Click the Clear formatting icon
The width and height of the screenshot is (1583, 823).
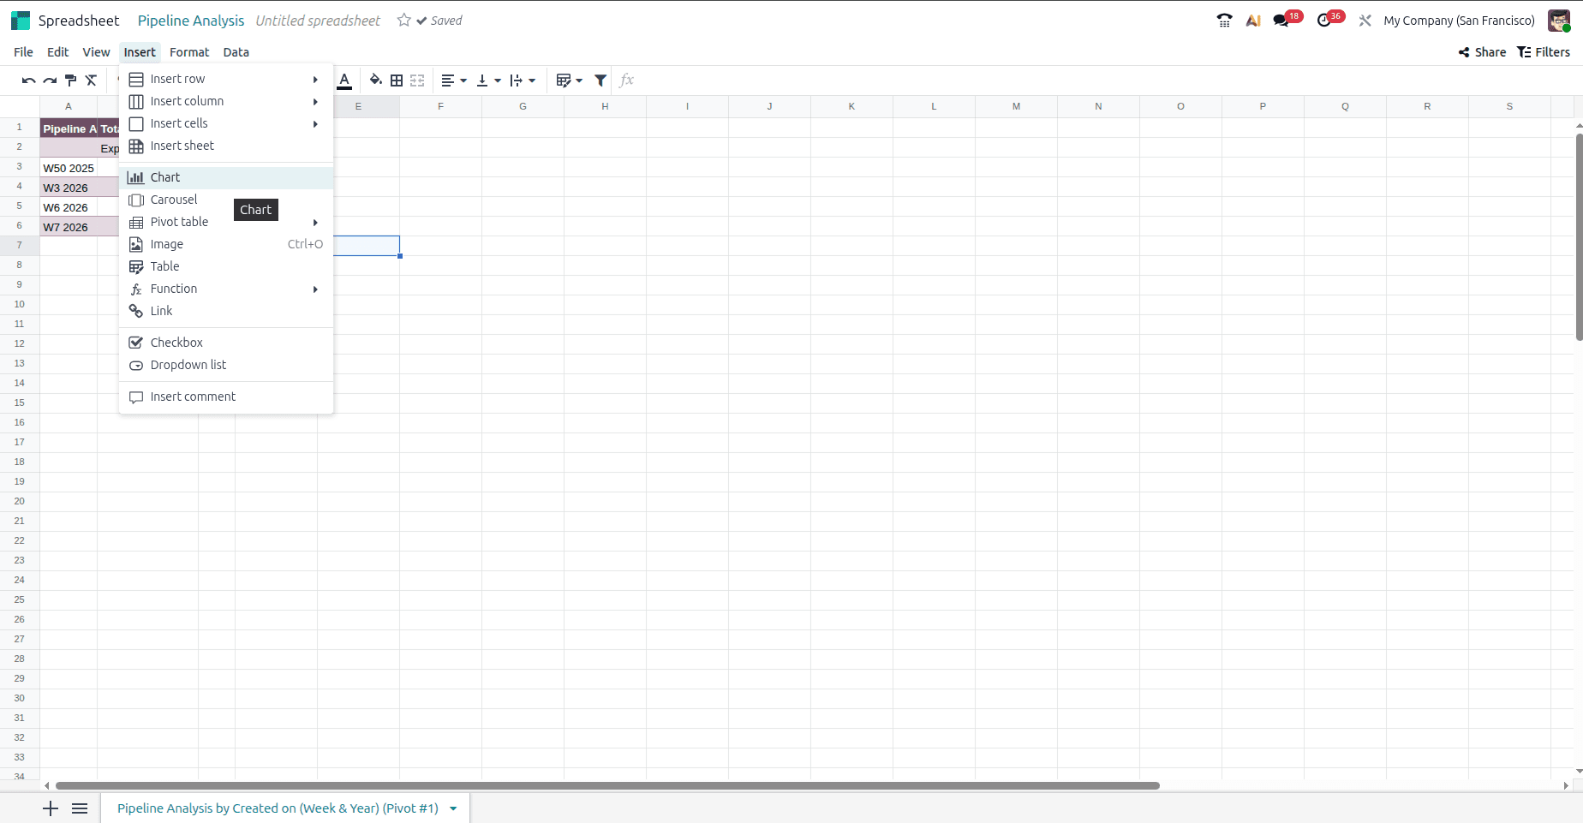pos(91,81)
